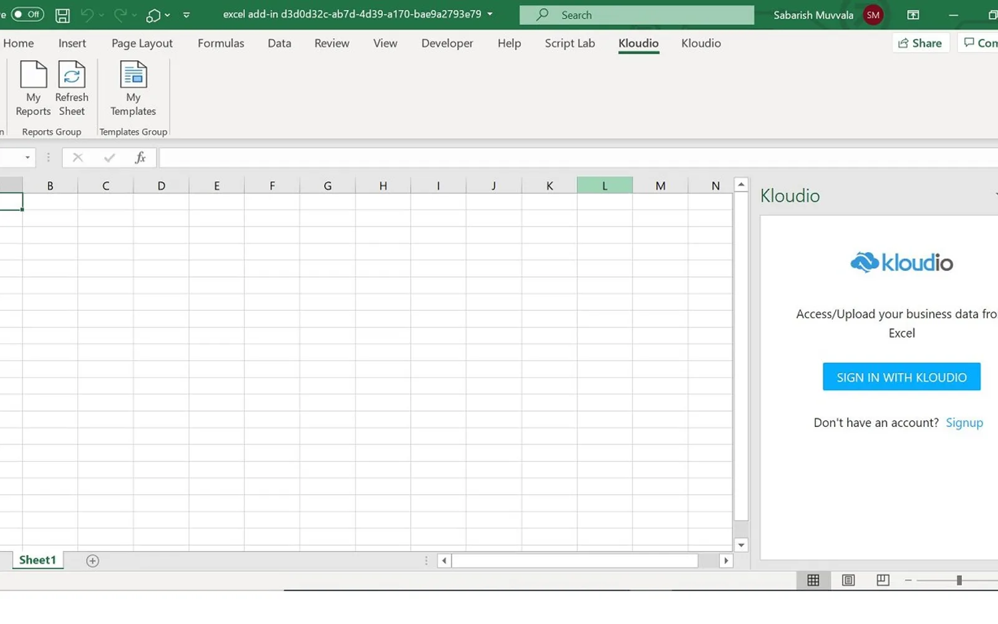Open the file name dropdown arrow in title bar
The height and width of the screenshot is (624, 998).
pos(490,14)
